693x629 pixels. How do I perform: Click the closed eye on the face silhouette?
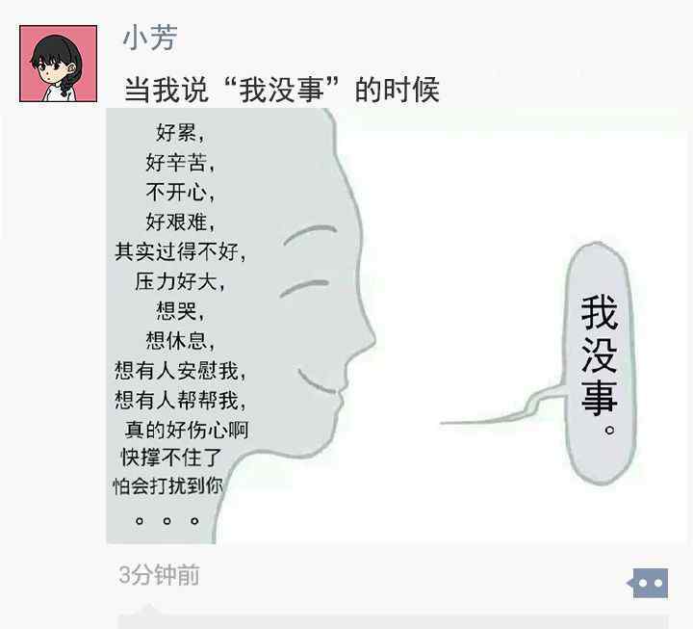point(304,288)
